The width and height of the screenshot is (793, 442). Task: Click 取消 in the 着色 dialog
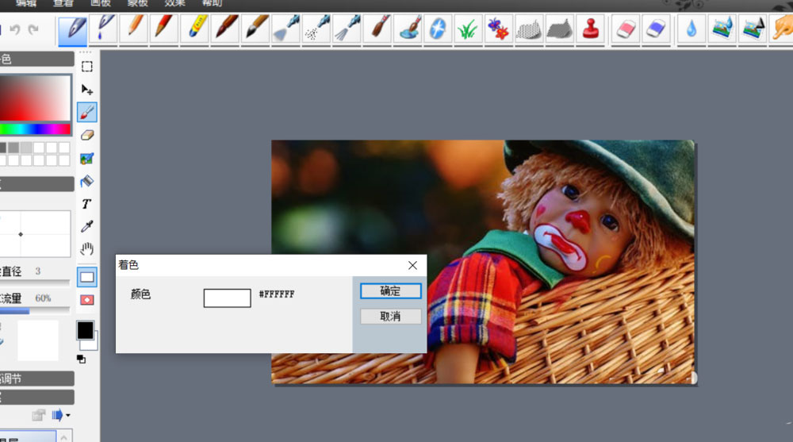click(390, 317)
